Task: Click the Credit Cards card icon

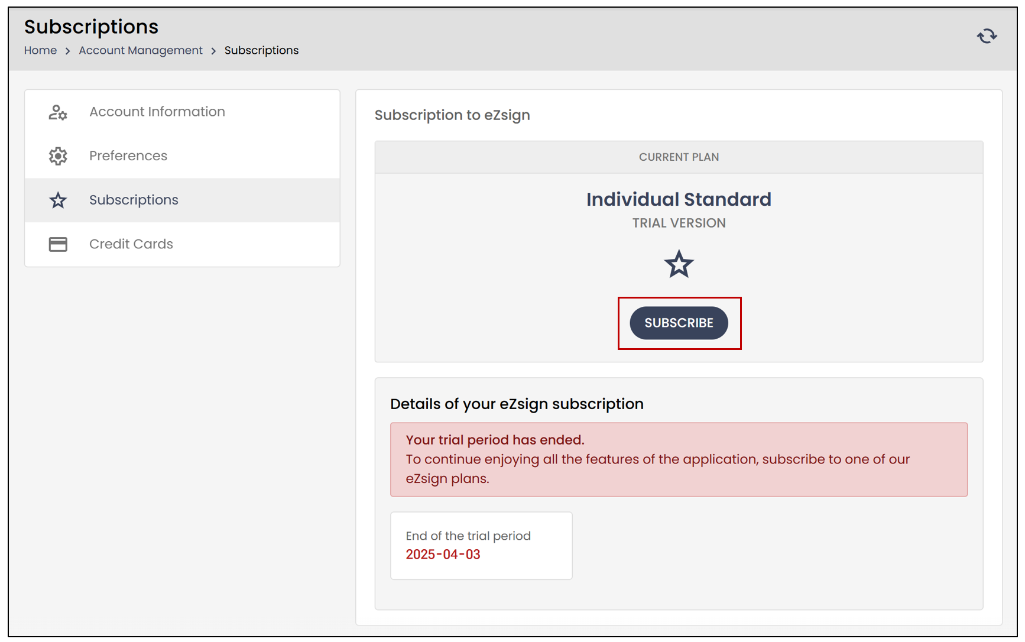Action: [58, 244]
